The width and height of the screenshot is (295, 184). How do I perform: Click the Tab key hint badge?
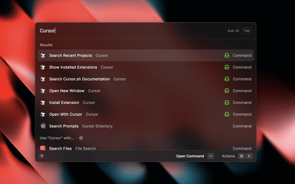point(247,31)
